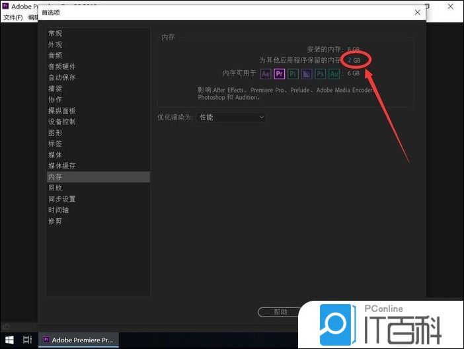Select the Audition (Au) memory icon
The width and height of the screenshot is (464, 349).
click(334, 74)
